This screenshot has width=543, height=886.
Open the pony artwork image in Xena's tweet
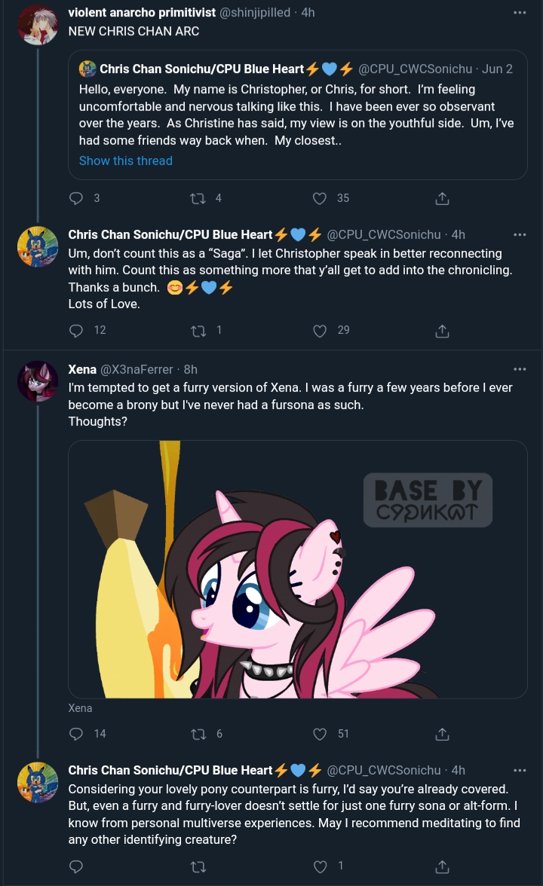coord(297,569)
